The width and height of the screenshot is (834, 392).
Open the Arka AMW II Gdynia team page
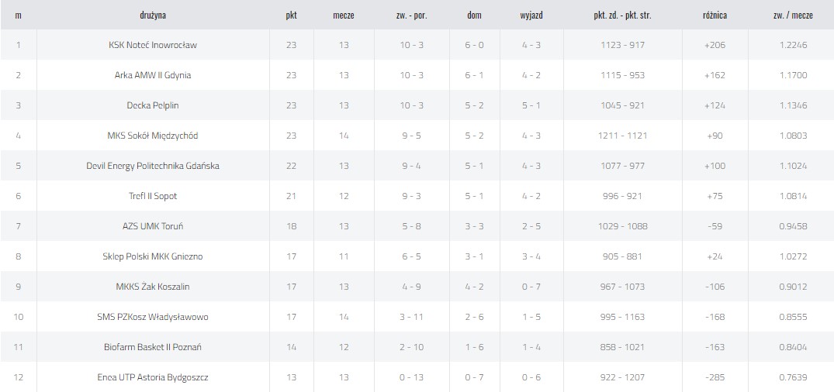(153, 75)
